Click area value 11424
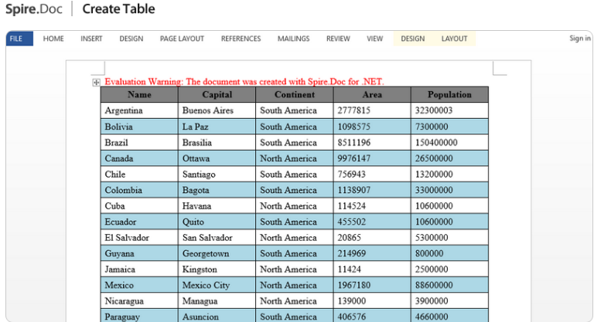This screenshot has height=322, width=594. pyautogui.click(x=350, y=269)
